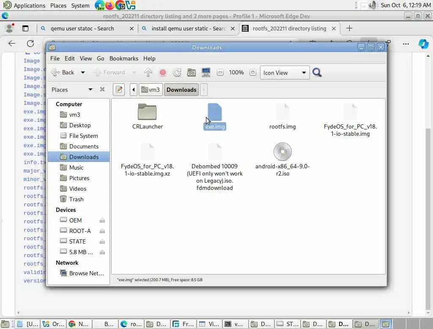Viewport: 433px width, 329px height.
Task: Select android-x86_64-9.0-r2.iso disc image
Action: tap(282, 160)
